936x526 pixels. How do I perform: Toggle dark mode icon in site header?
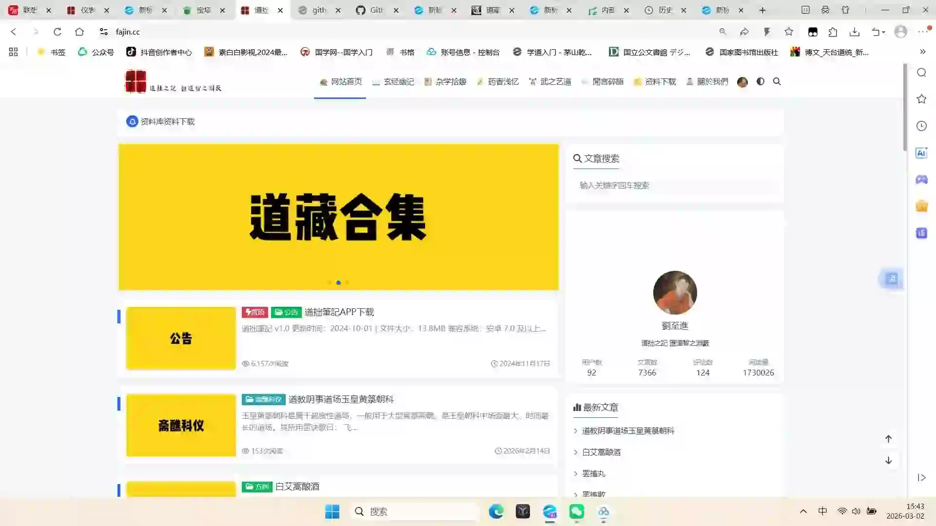pos(760,81)
